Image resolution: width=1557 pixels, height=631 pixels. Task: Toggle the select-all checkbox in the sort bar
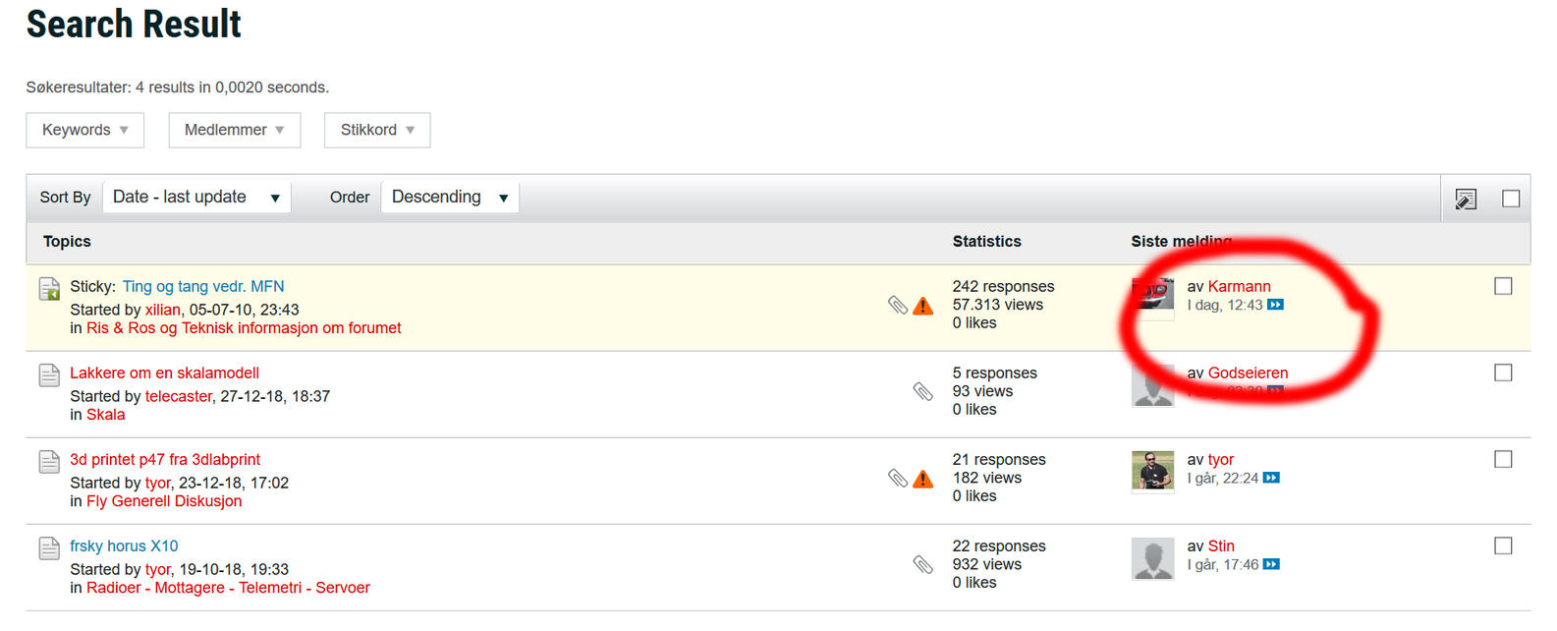(x=1511, y=199)
